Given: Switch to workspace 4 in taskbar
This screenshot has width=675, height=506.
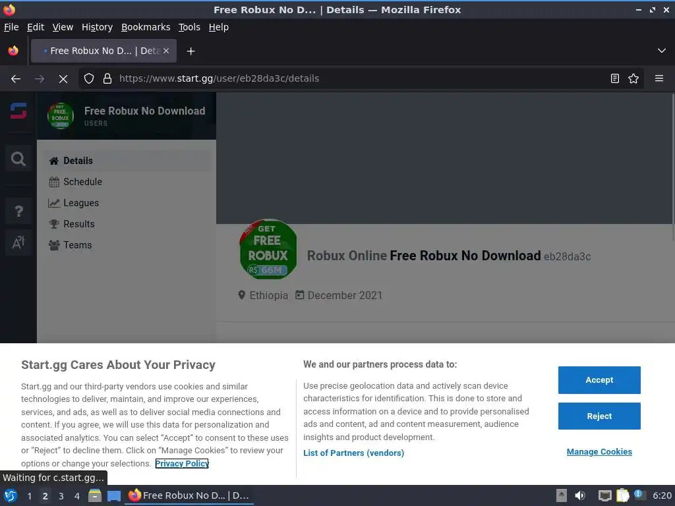Looking at the screenshot, I should (77, 496).
